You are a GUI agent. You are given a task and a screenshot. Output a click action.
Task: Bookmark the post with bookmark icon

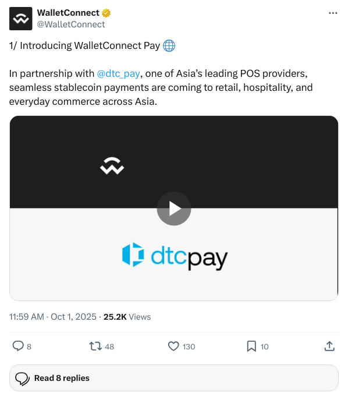251,346
